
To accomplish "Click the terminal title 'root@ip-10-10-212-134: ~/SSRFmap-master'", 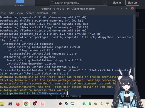I will pos(68,9).
